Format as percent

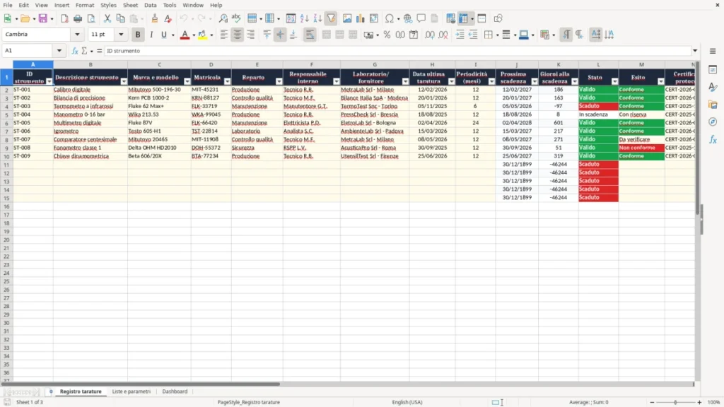[387, 35]
